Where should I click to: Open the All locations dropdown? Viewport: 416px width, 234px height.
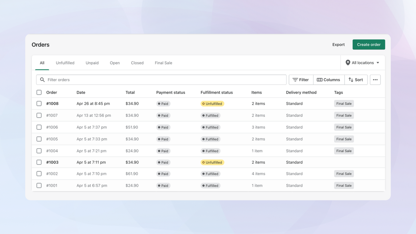click(362, 62)
